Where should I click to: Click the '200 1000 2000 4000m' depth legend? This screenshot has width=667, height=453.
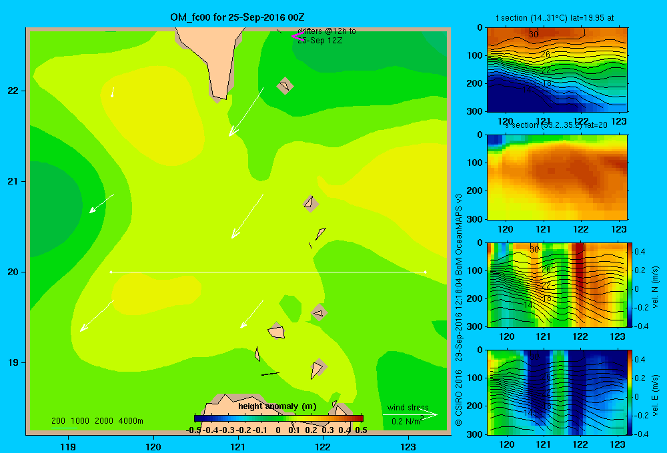click(97, 421)
